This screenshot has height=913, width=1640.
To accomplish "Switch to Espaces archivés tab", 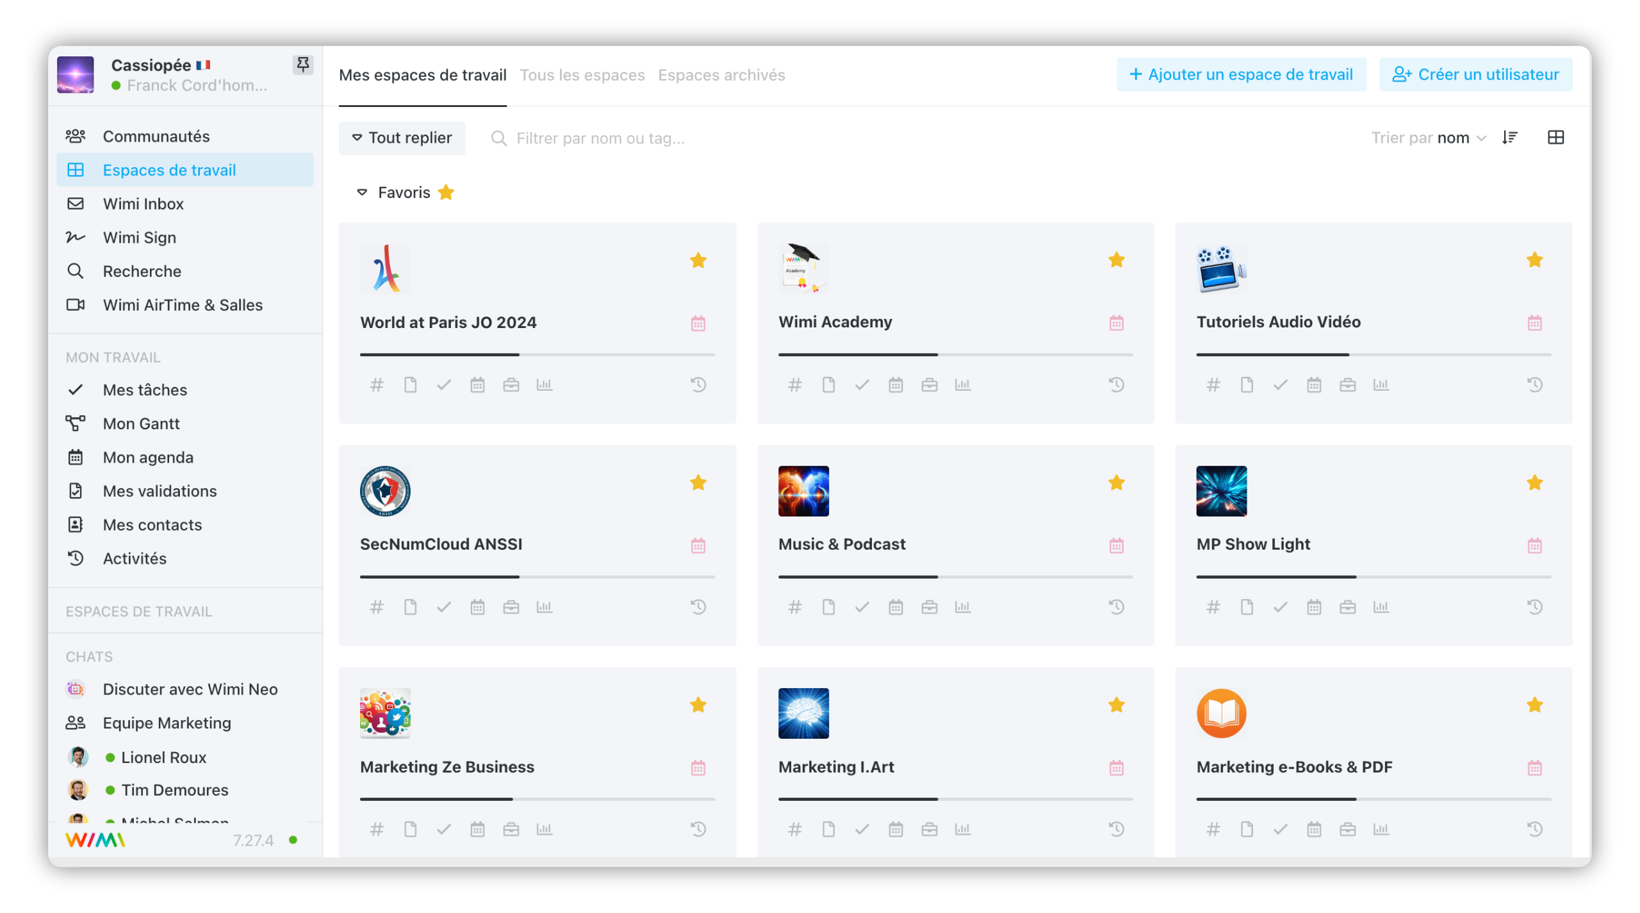I will click(721, 75).
